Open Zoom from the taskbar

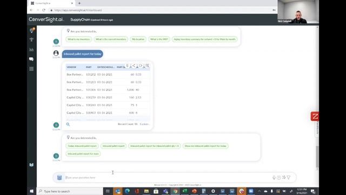click(x=251, y=191)
